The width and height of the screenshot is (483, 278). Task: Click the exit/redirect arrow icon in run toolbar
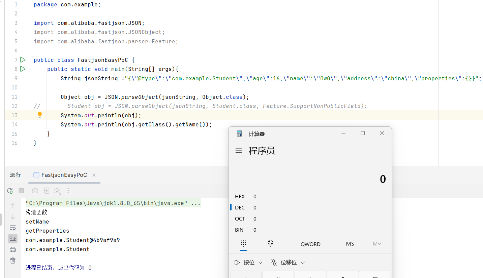(x=47, y=191)
